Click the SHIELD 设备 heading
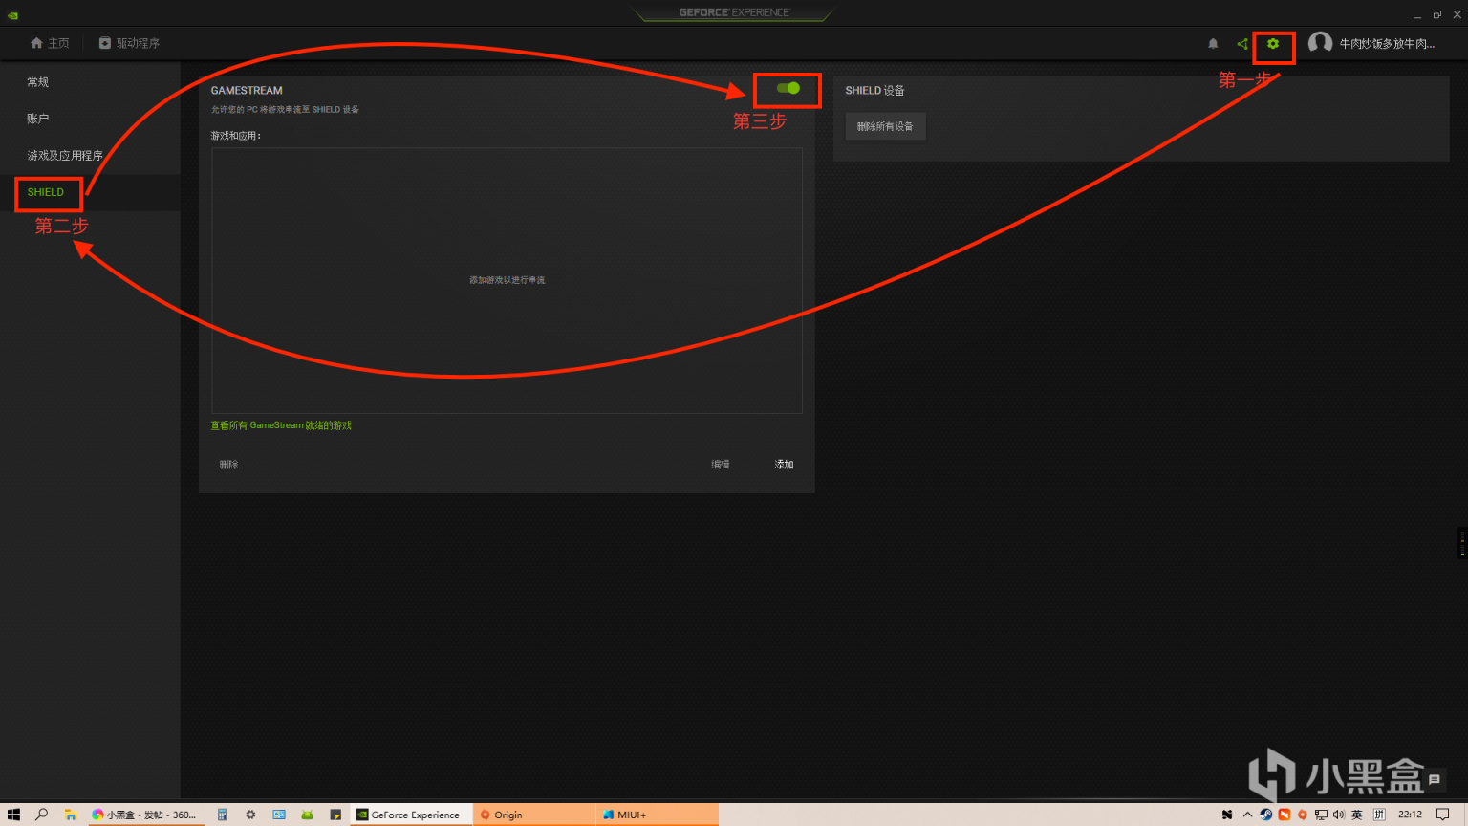 [874, 91]
